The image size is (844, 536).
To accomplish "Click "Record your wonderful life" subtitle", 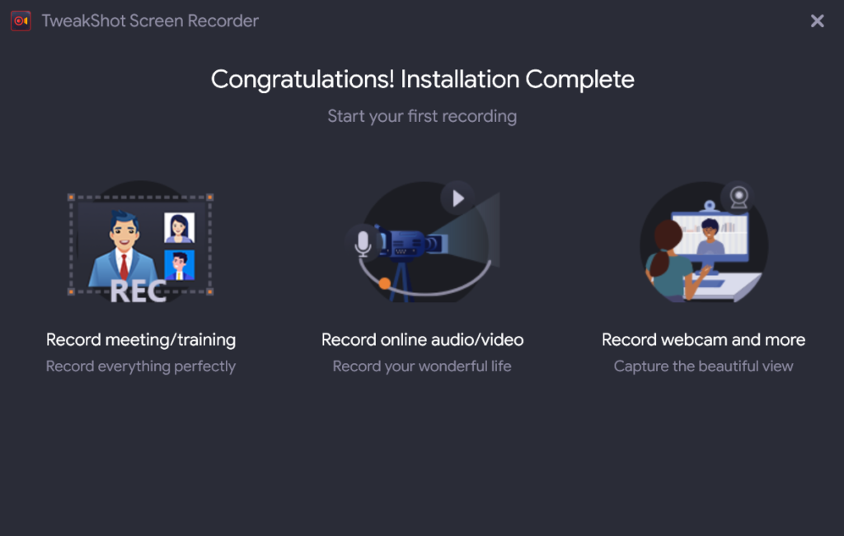I will [x=422, y=366].
